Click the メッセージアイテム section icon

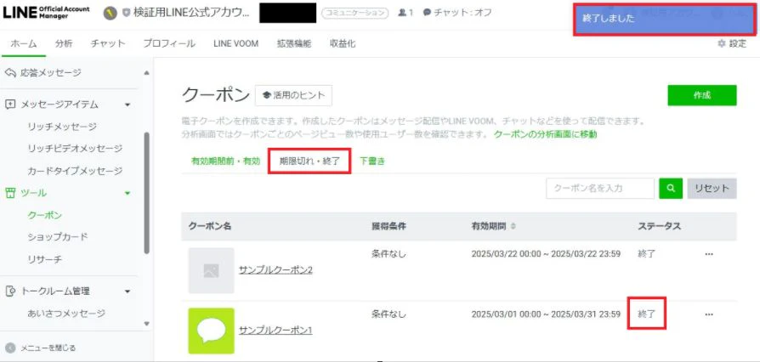10,105
